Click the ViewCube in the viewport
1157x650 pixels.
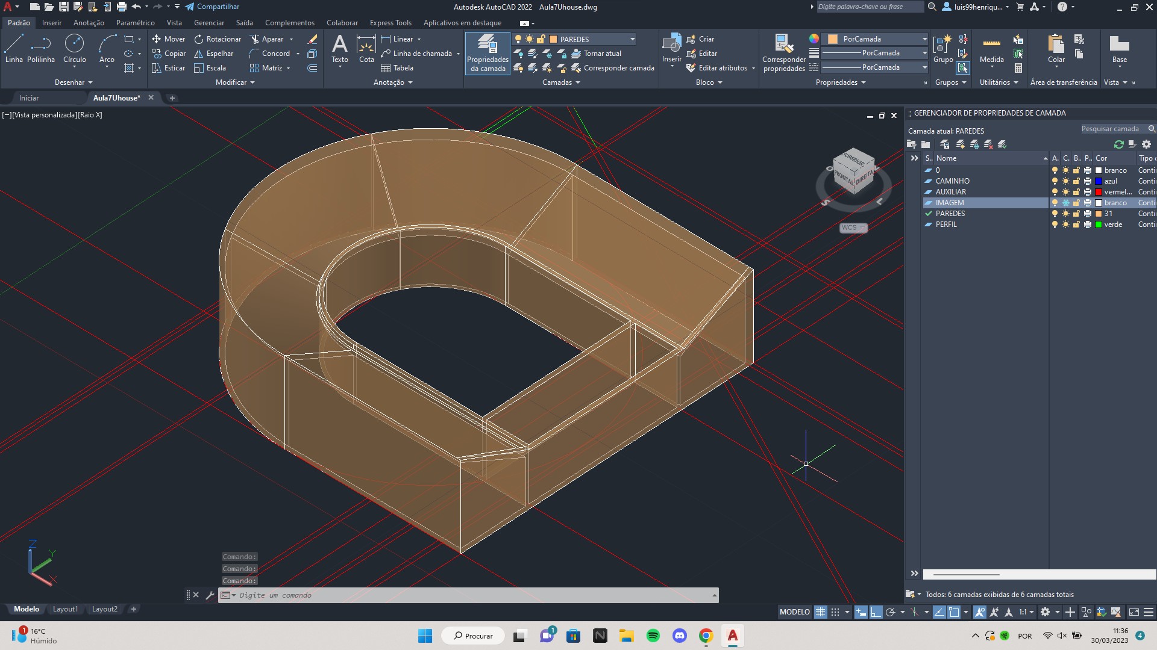[x=853, y=172]
